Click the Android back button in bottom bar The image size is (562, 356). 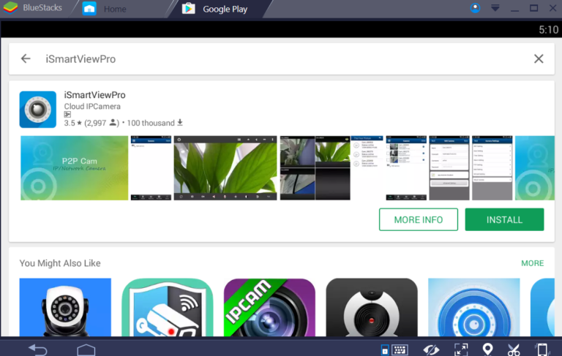tap(37, 349)
